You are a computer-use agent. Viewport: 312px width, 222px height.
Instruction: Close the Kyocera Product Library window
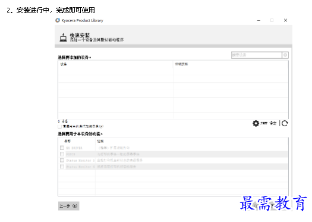pyautogui.click(x=285, y=20)
